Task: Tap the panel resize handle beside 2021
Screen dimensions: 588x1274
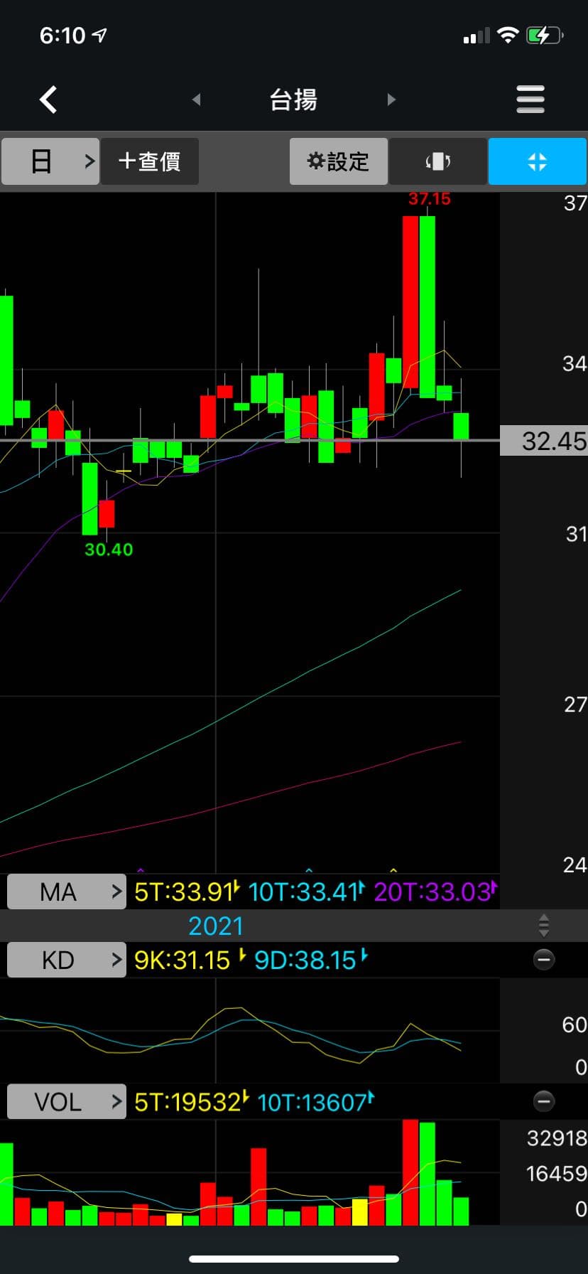Action: pyautogui.click(x=544, y=926)
